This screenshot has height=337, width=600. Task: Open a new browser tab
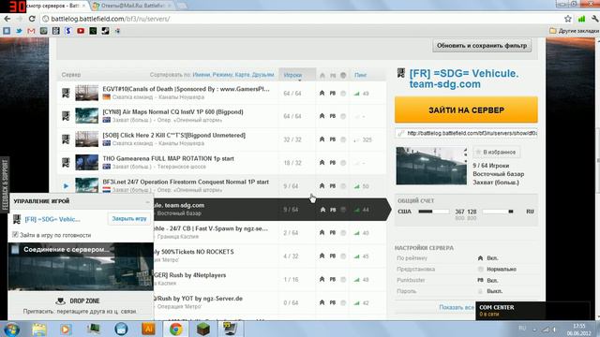(183, 6)
